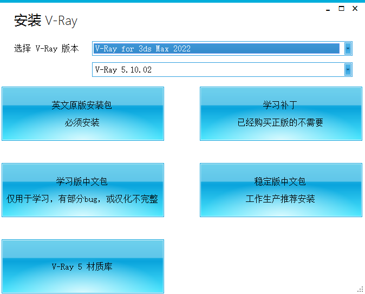This screenshot has width=365, height=294.
Task: Select the V-Ray for 3ds Max 2022 field
Action: pos(222,48)
